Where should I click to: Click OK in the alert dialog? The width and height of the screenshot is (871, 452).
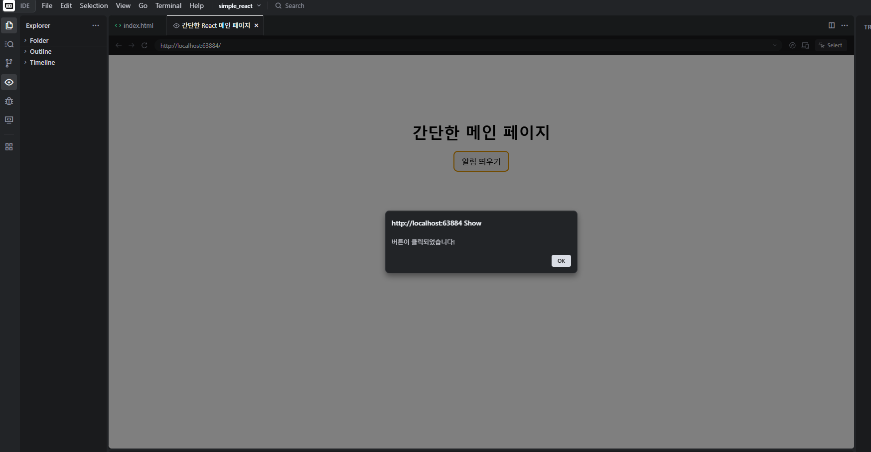tap(561, 261)
